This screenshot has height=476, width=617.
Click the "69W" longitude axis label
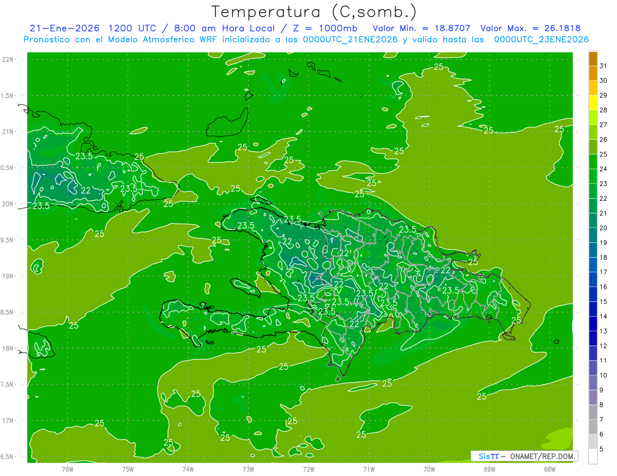(x=489, y=469)
